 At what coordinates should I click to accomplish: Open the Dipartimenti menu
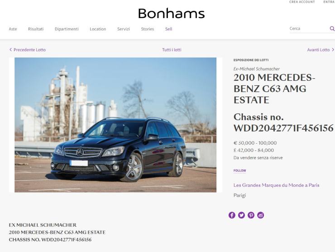[67, 29]
